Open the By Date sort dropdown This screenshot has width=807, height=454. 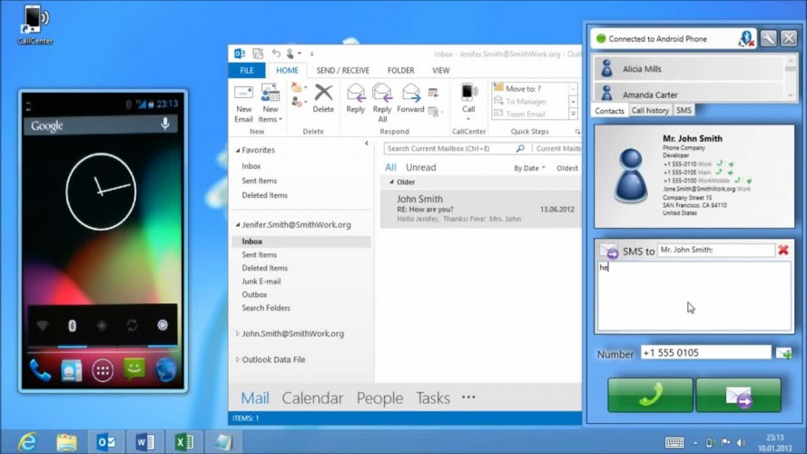529,168
